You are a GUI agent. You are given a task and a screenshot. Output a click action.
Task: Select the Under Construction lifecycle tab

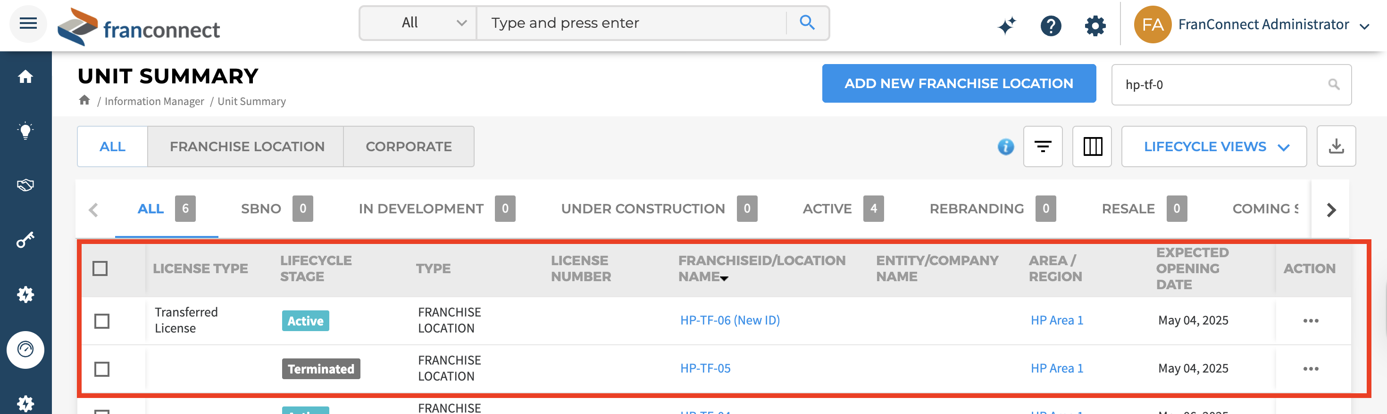659,209
